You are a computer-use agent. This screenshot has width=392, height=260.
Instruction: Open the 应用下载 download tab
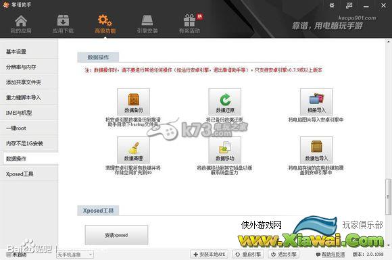pyautogui.click(x=63, y=24)
